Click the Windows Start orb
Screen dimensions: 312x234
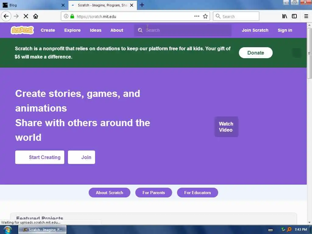7,230
